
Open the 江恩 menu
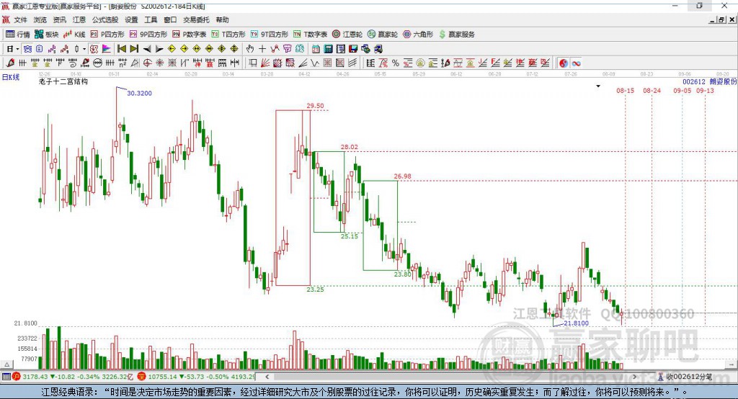pyautogui.click(x=79, y=19)
